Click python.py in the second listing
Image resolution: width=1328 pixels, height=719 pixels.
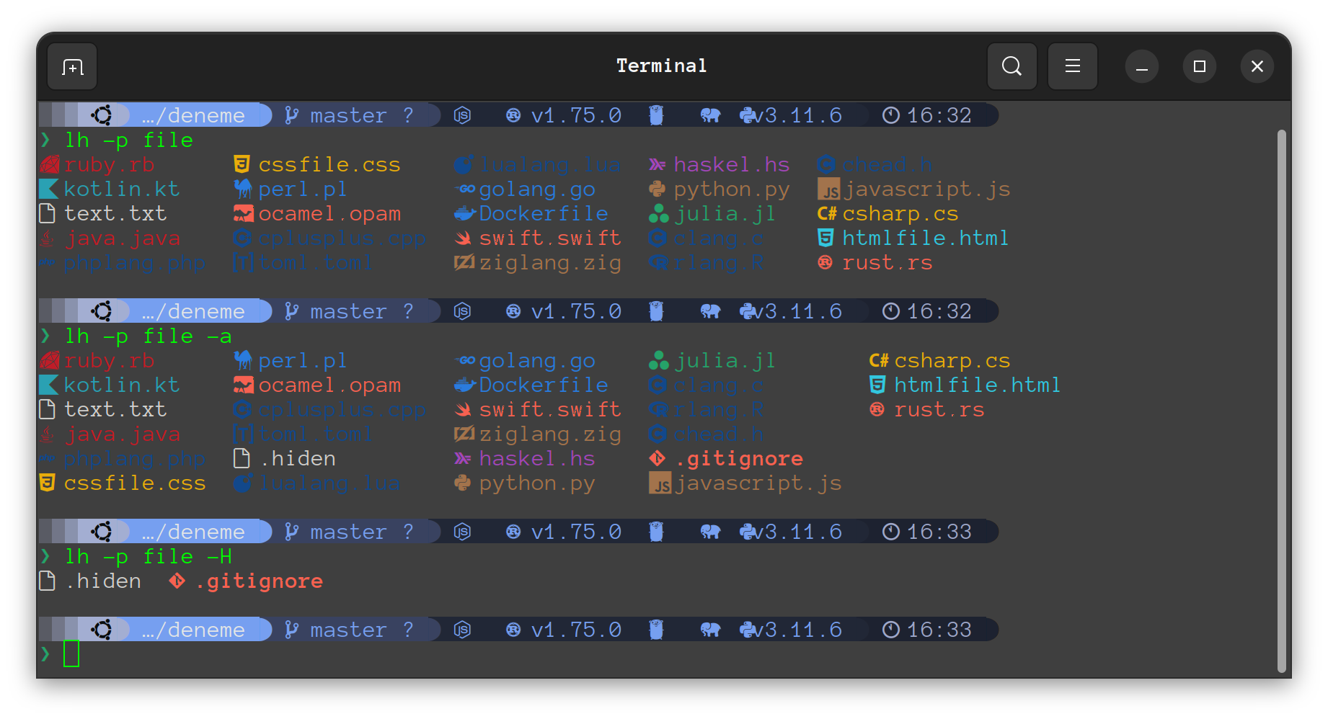(x=537, y=483)
